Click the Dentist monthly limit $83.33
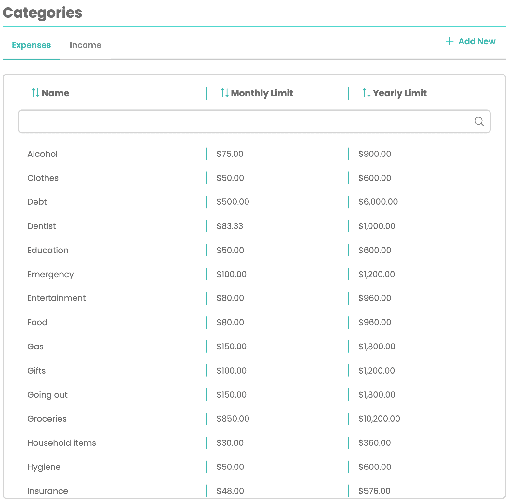This screenshot has width=510, height=503. click(x=230, y=226)
